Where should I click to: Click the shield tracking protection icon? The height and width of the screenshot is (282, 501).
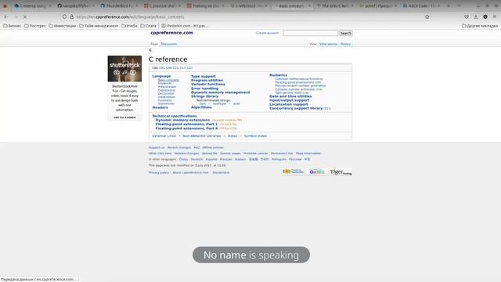point(64,16)
